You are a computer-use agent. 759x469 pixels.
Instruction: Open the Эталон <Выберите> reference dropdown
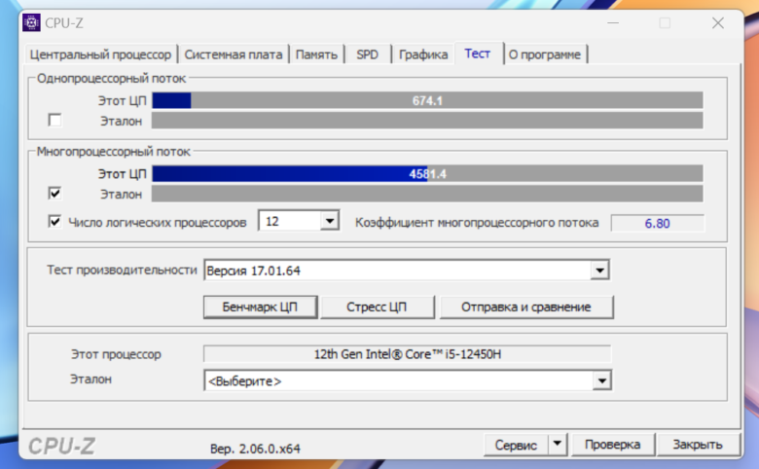pos(408,380)
